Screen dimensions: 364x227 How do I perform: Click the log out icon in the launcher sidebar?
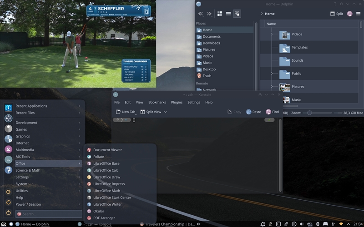click(8, 192)
